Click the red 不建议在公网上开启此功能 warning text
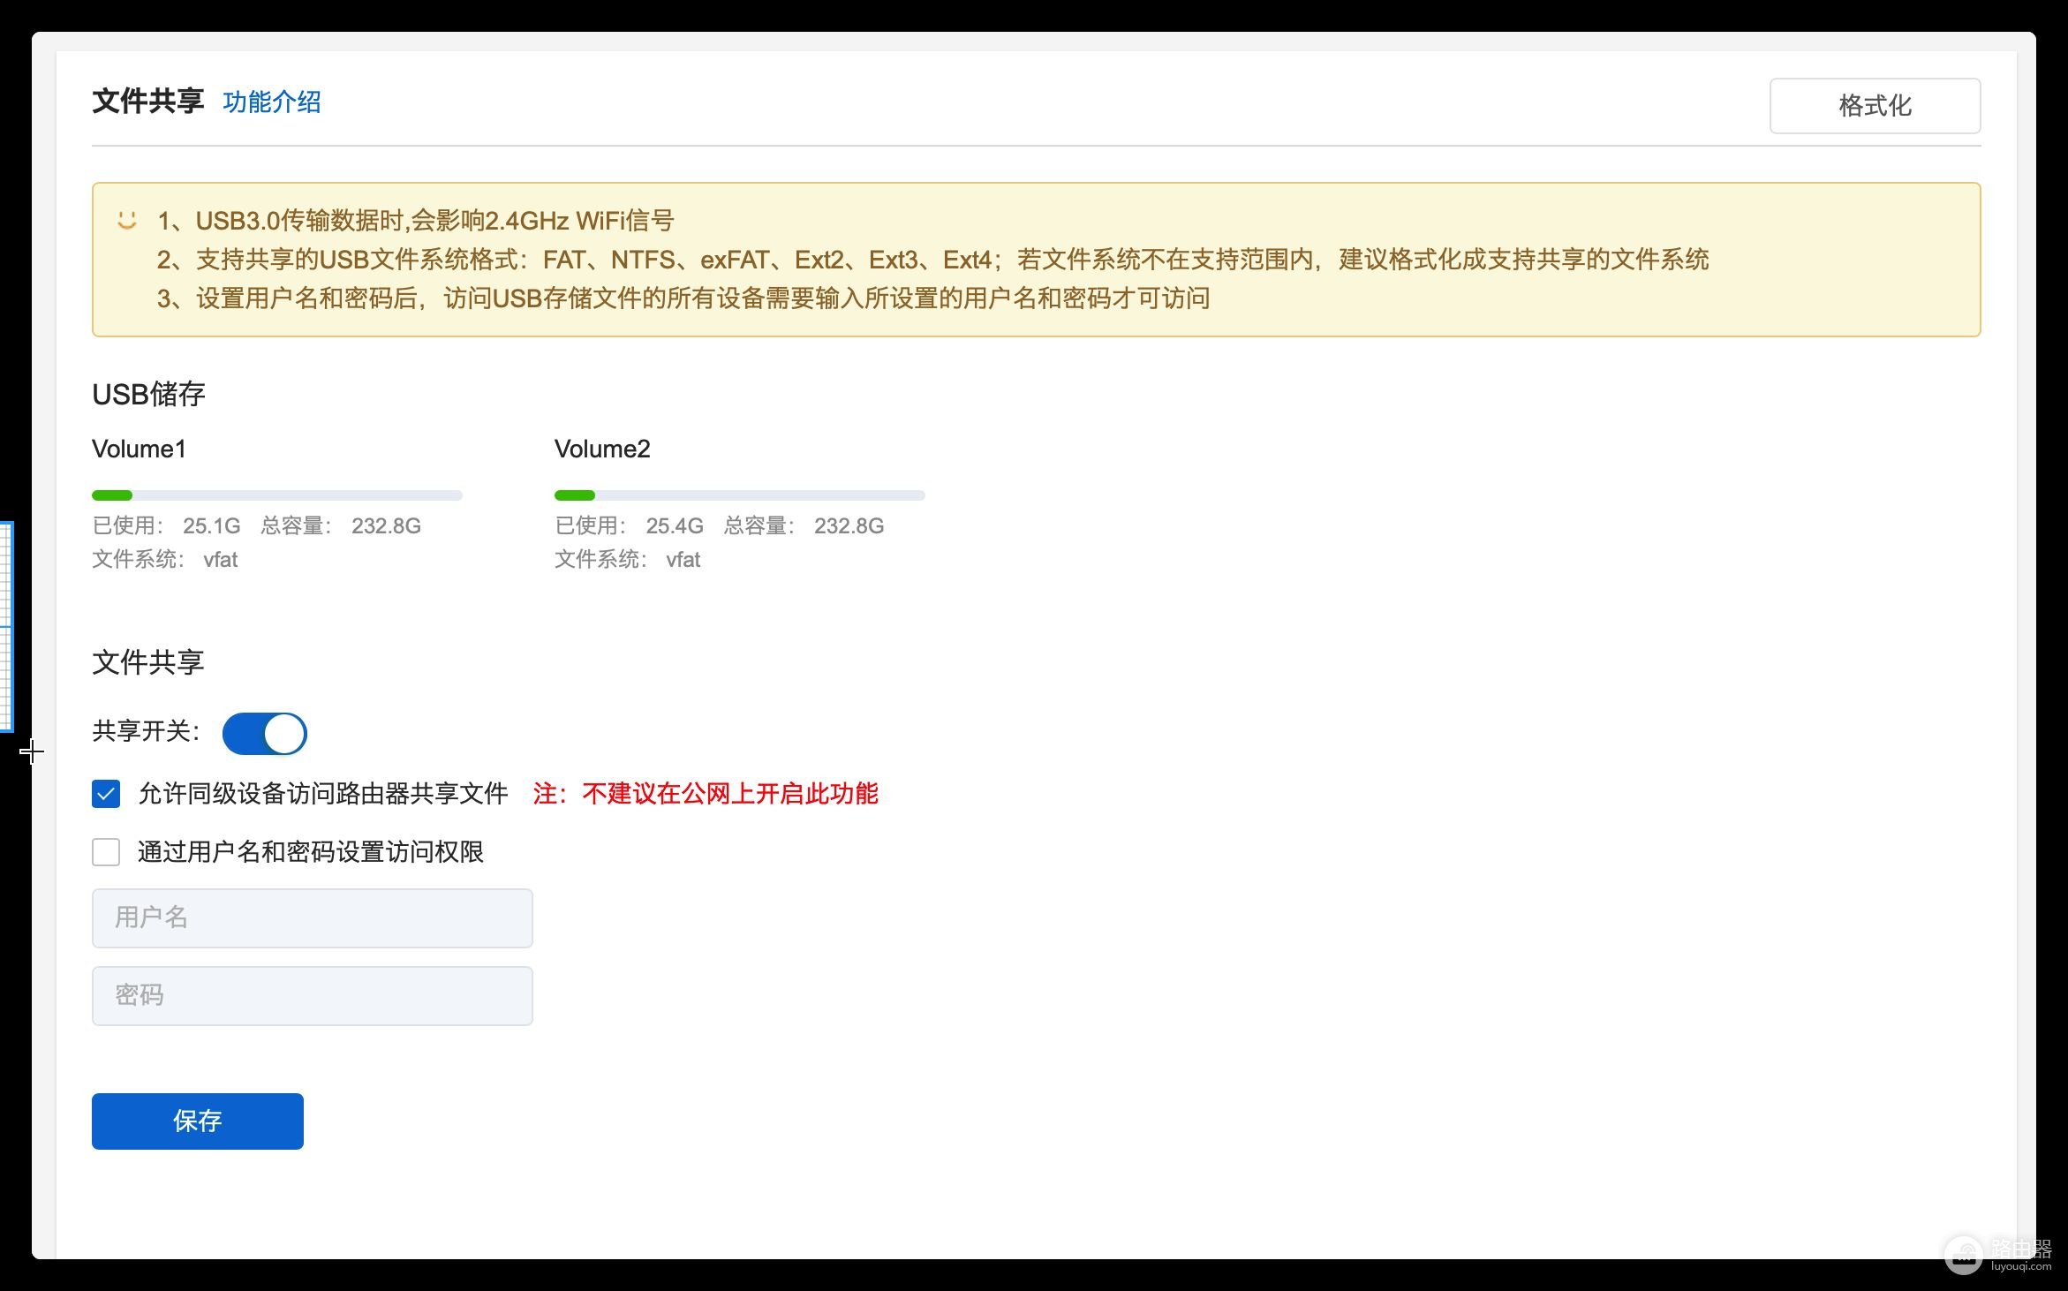2068x1291 pixels. (x=706, y=794)
